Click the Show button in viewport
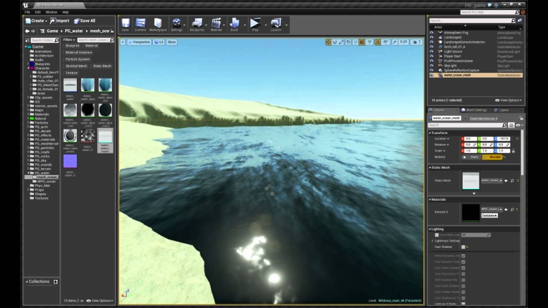 [x=172, y=42]
